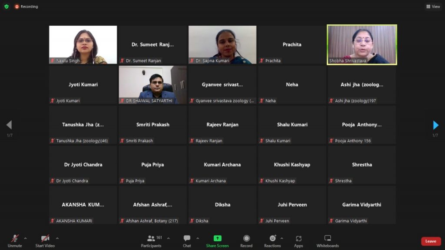Leave the meeting
This screenshot has height=250, width=445.
[431, 241]
